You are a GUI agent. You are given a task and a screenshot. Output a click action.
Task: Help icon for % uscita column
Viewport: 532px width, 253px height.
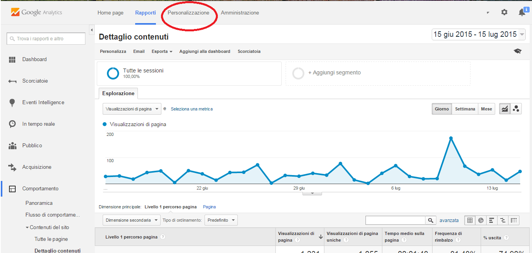click(x=506, y=237)
